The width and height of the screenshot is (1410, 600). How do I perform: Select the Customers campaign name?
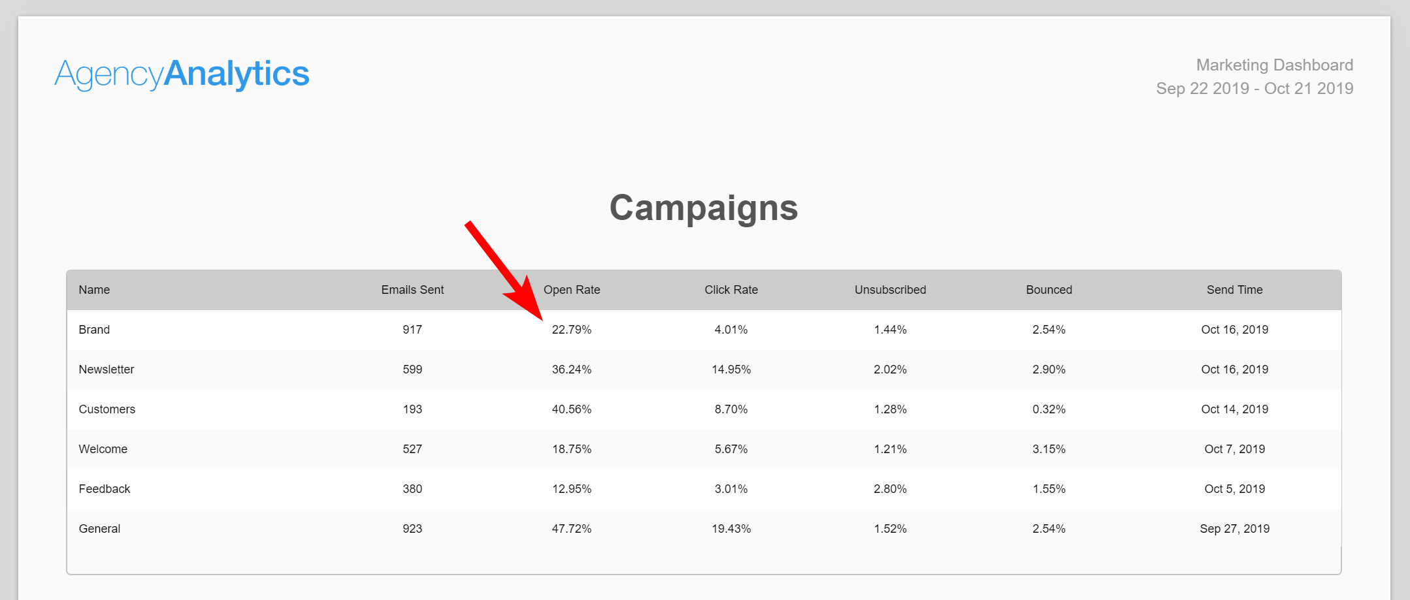tap(107, 409)
